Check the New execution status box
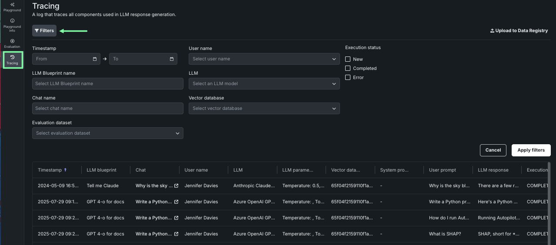This screenshot has height=245, width=556. [x=348, y=59]
